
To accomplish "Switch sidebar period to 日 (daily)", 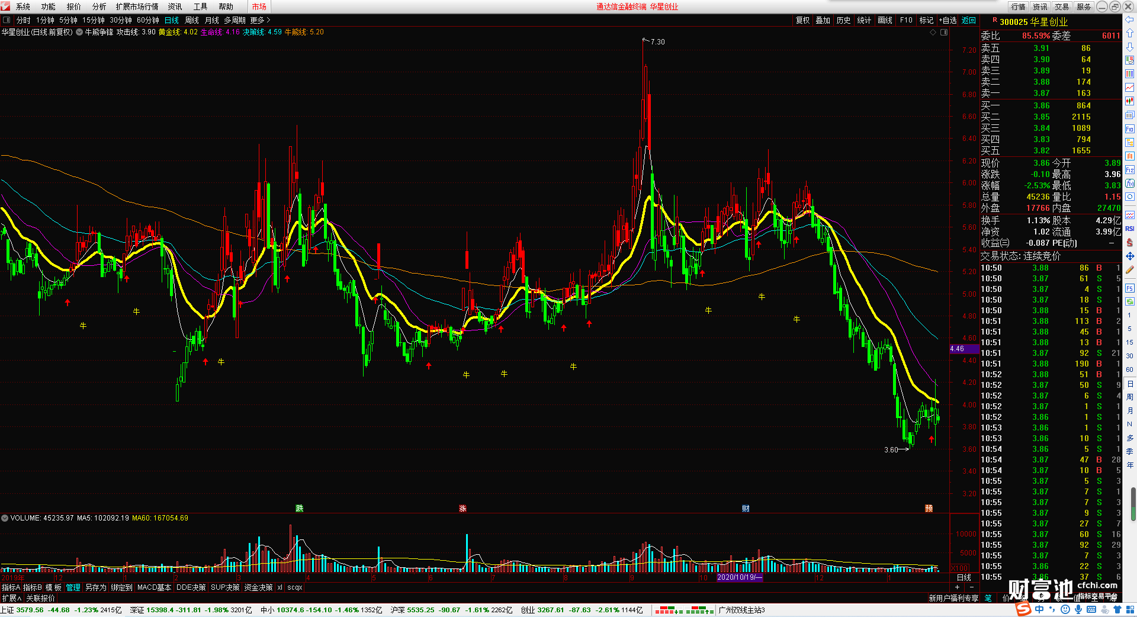I will click(1130, 384).
